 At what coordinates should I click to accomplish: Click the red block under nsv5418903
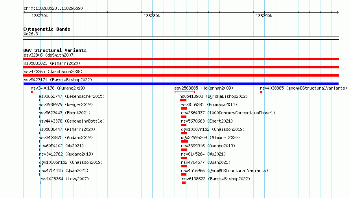[x=183, y=100]
